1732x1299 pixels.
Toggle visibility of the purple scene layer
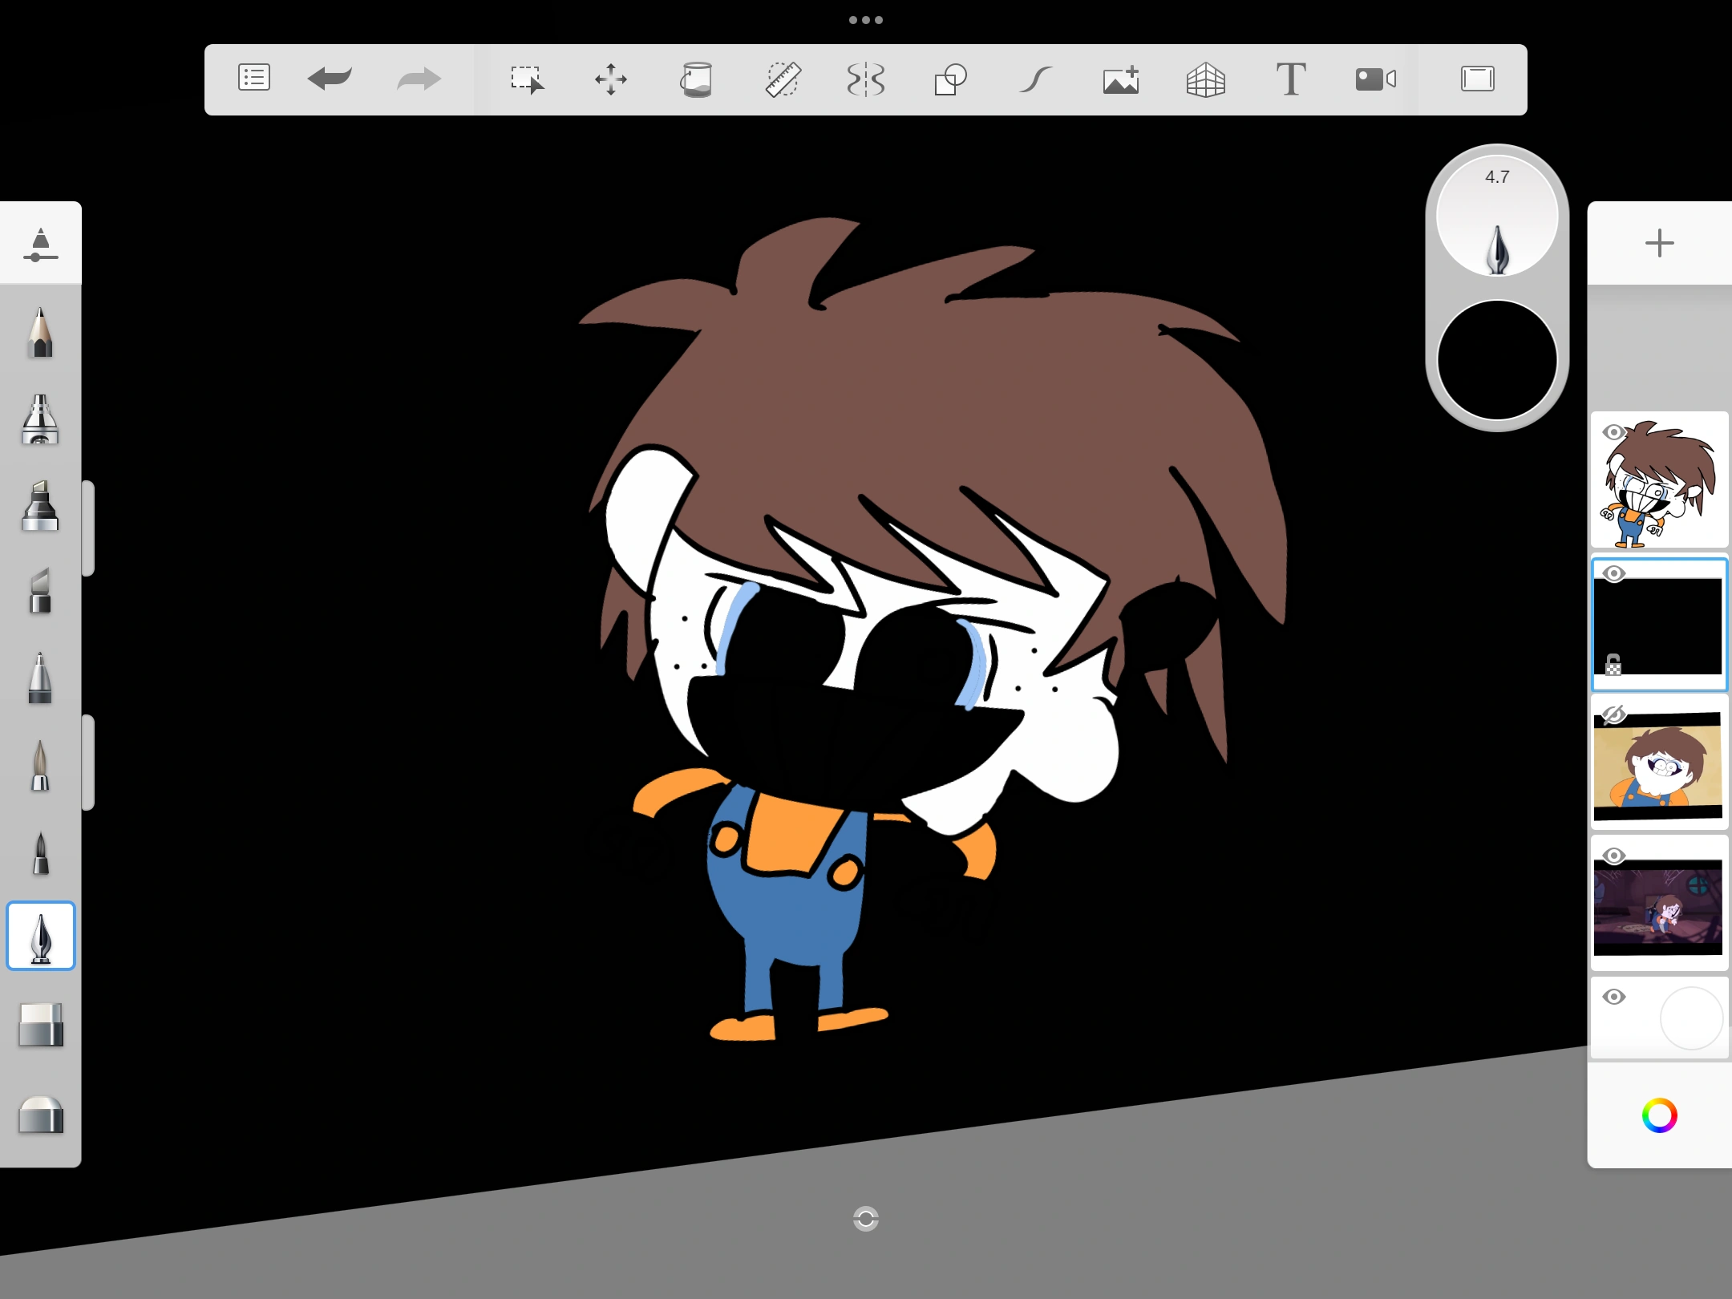click(1613, 856)
